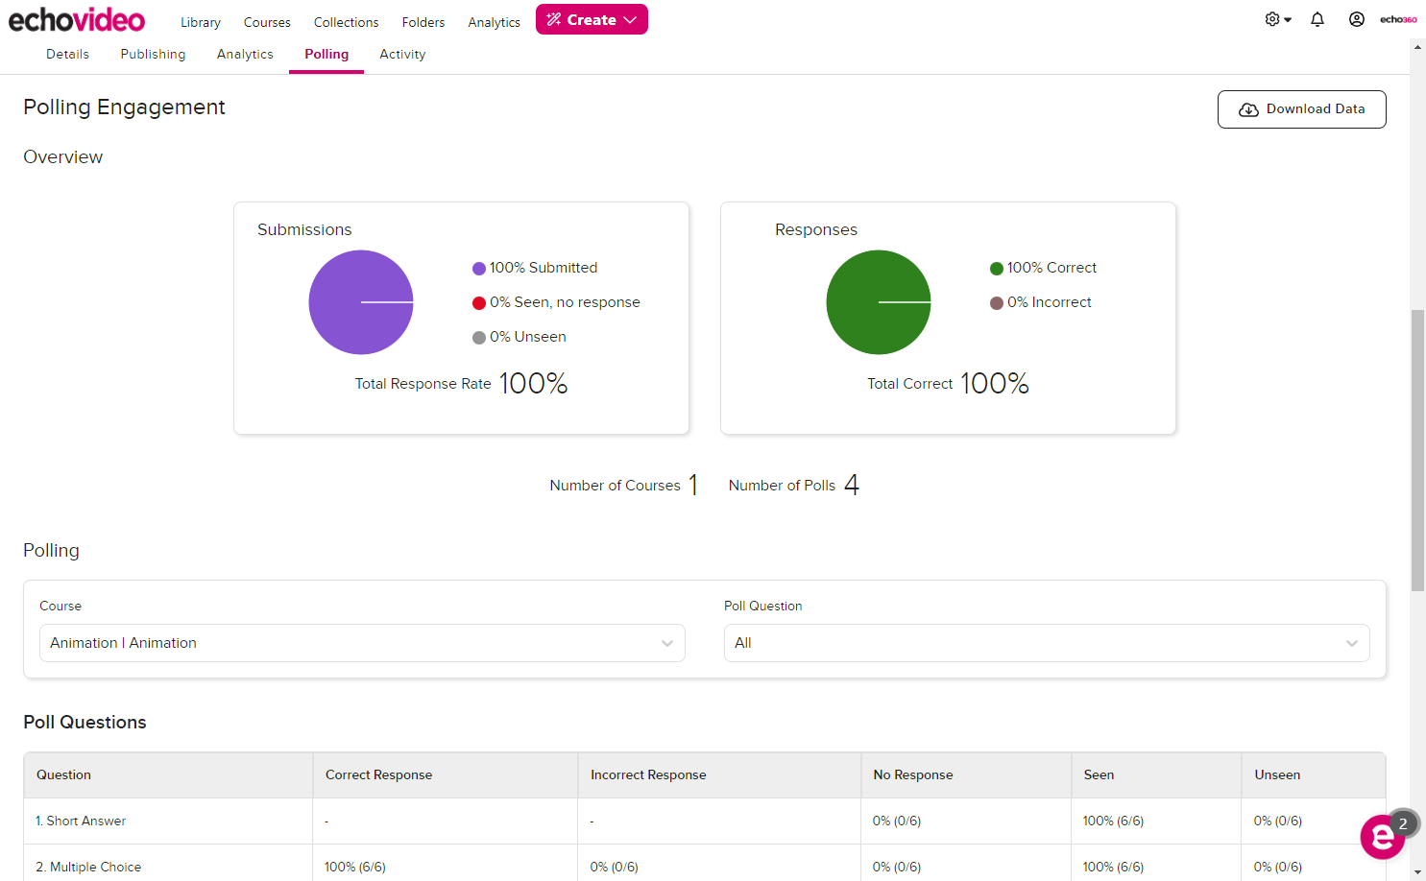Go to Courses in the top navigation
The width and height of the screenshot is (1426, 881).
coord(267,21)
